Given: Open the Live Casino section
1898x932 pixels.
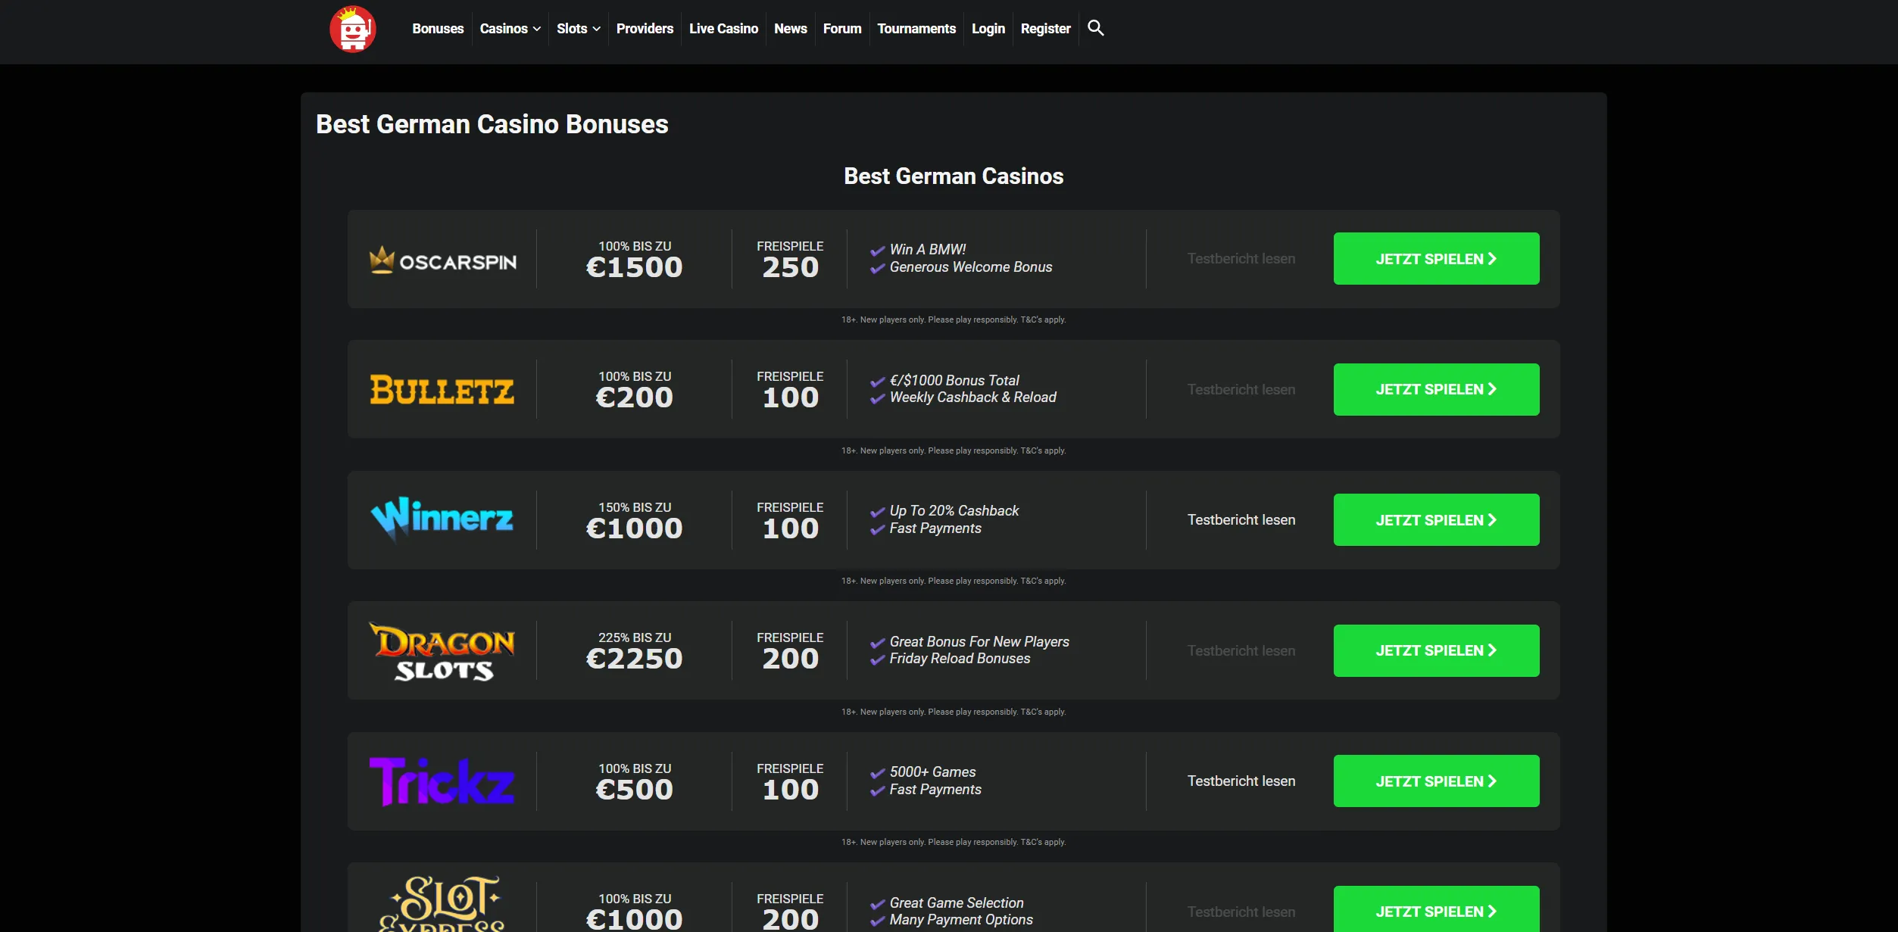Looking at the screenshot, I should coord(723,29).
